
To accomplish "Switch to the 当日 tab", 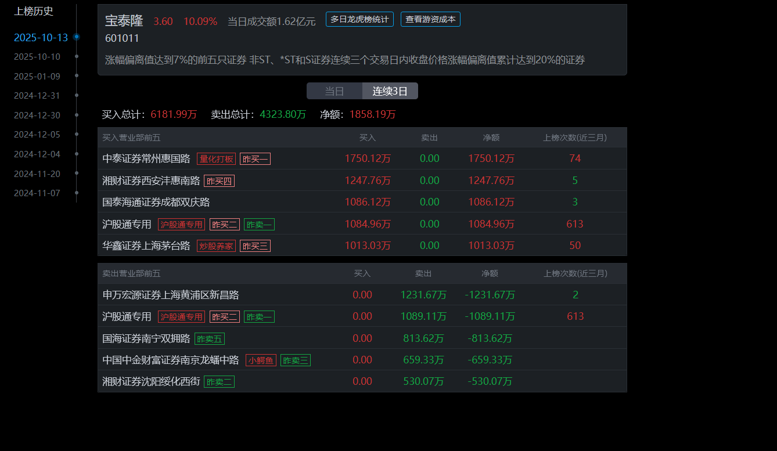I will [334, 91].
